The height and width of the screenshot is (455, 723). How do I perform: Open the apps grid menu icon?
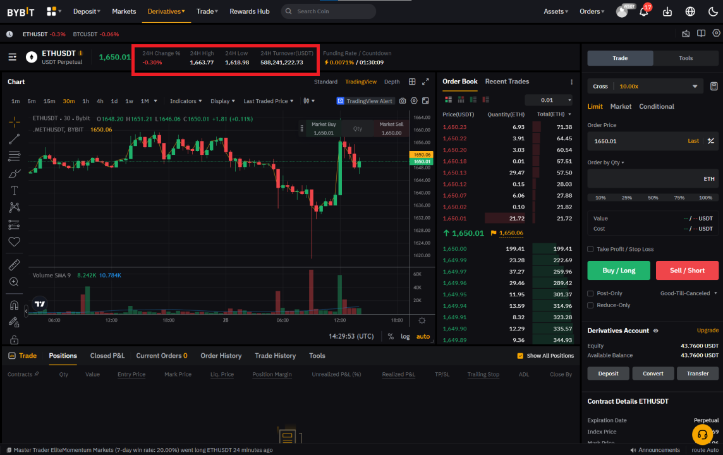click(x=51, y=11)
